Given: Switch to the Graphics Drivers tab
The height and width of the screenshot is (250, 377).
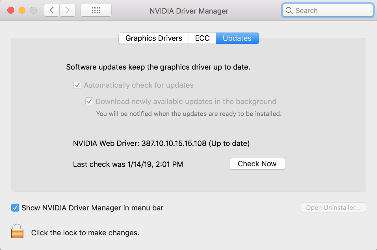Looking at the screenshot, I should coord(154,38).
